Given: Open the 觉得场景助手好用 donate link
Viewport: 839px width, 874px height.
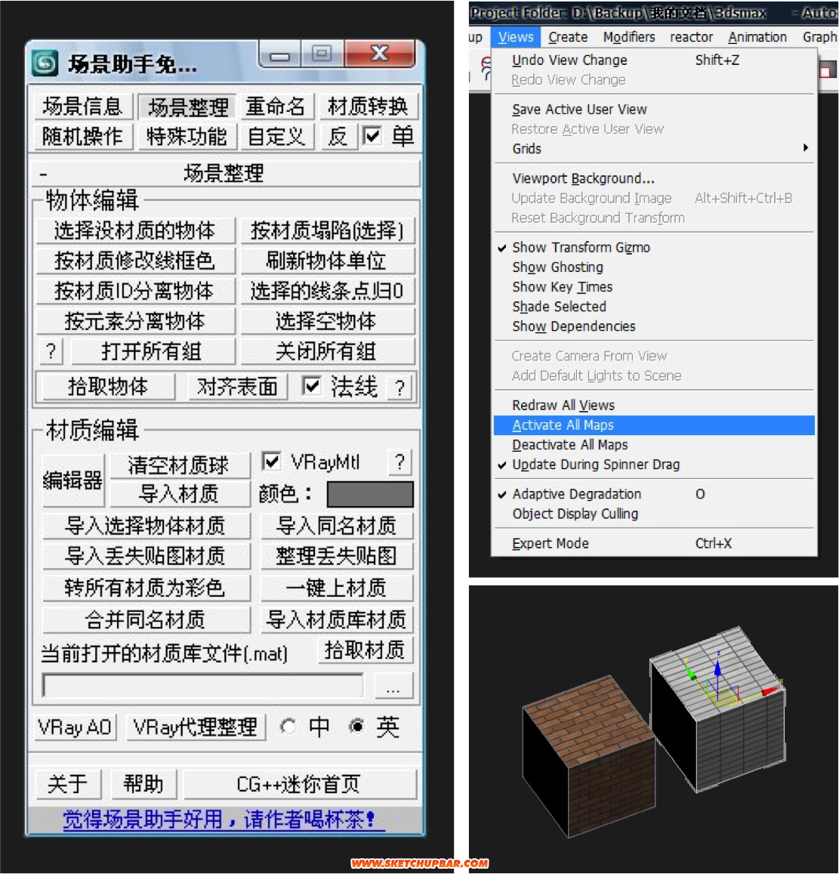Looking at the screenshot, I should 224,820.
